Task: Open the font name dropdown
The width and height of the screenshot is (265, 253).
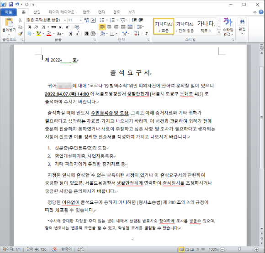Action: pyautogui.click(x=65, y=20)
